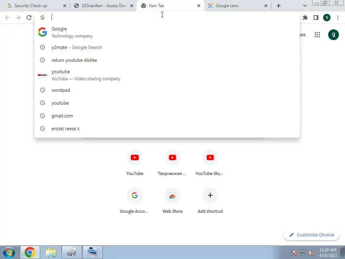Click the Chrome taskbar icon
The height and width of the screenshot is (259, 345).
pos(30,252)
